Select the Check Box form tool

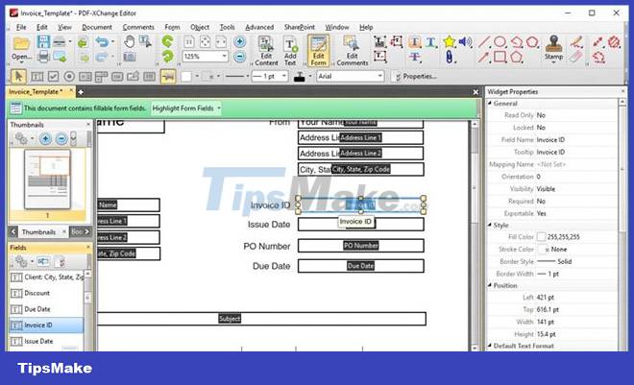click(53, 77)
